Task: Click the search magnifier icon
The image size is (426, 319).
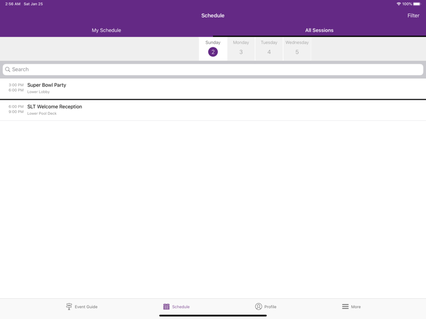Action: [x=7, y=69]
